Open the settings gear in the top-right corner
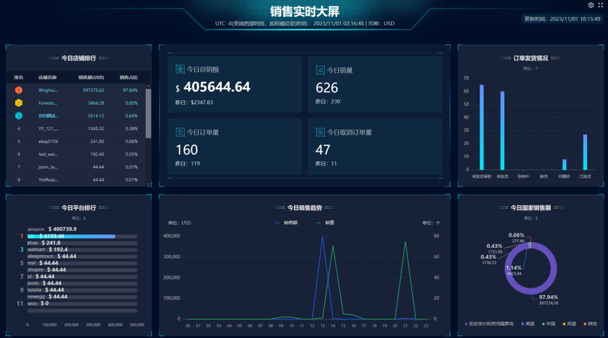Image resolution: width=608 pixels, height=338 pixels. coord(591,5)
